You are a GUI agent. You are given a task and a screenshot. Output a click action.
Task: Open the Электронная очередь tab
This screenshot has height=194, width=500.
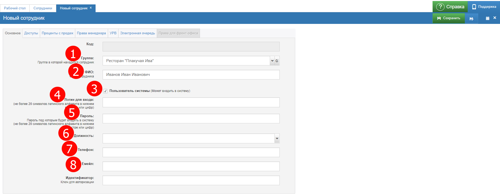[137, 33]
